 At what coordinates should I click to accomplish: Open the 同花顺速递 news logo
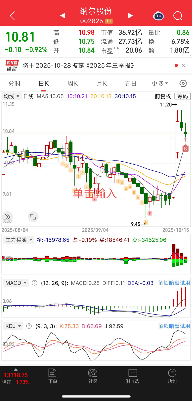tap(12, 66)
